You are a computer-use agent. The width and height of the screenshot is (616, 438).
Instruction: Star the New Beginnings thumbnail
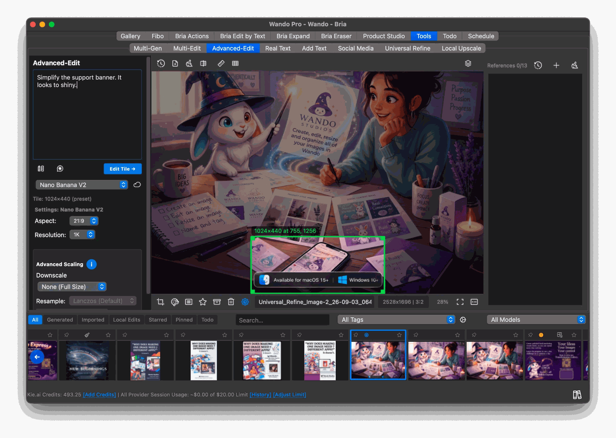coord(108,335)
